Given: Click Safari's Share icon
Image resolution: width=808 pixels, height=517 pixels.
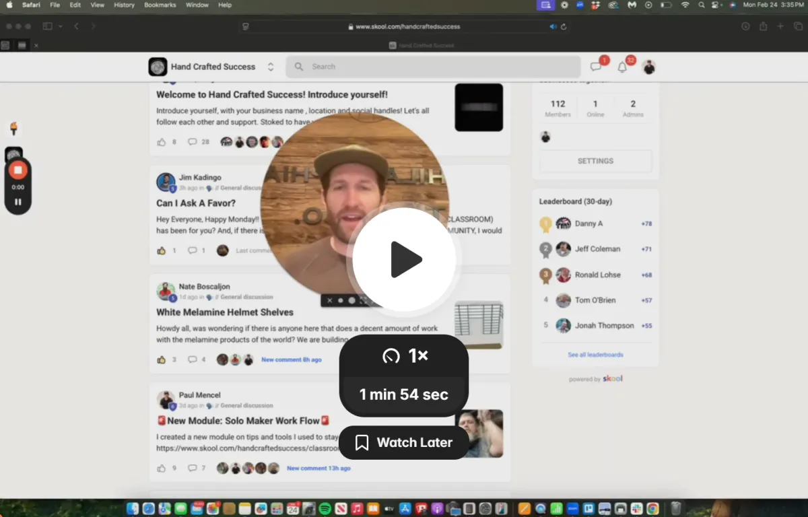Looking at the screenshot, I should pos(763,26).
